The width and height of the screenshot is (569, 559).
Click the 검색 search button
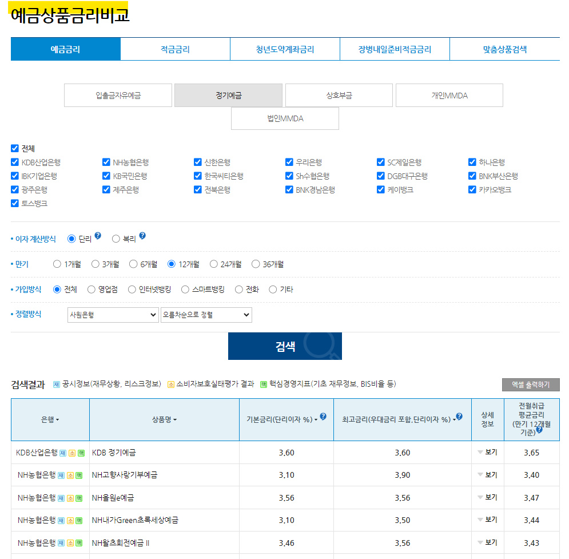pos(285,346)
